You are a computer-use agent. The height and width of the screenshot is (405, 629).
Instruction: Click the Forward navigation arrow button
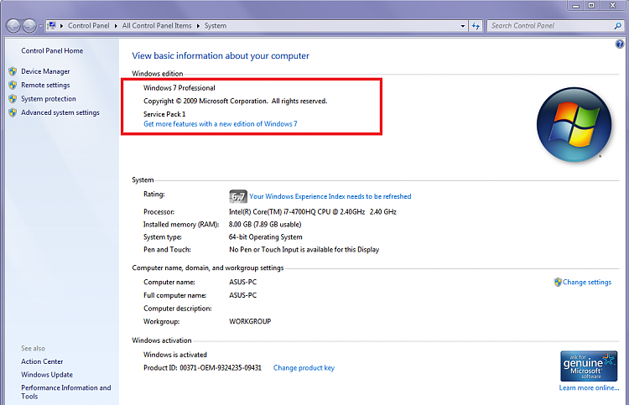[x=29, y=26]
